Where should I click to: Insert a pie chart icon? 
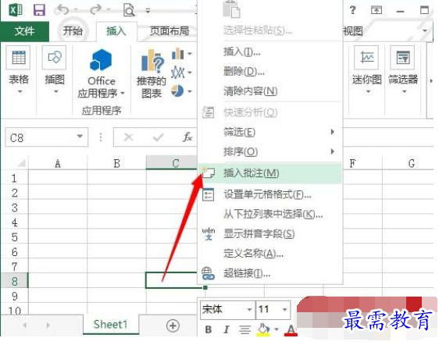(x=177, y=91)
